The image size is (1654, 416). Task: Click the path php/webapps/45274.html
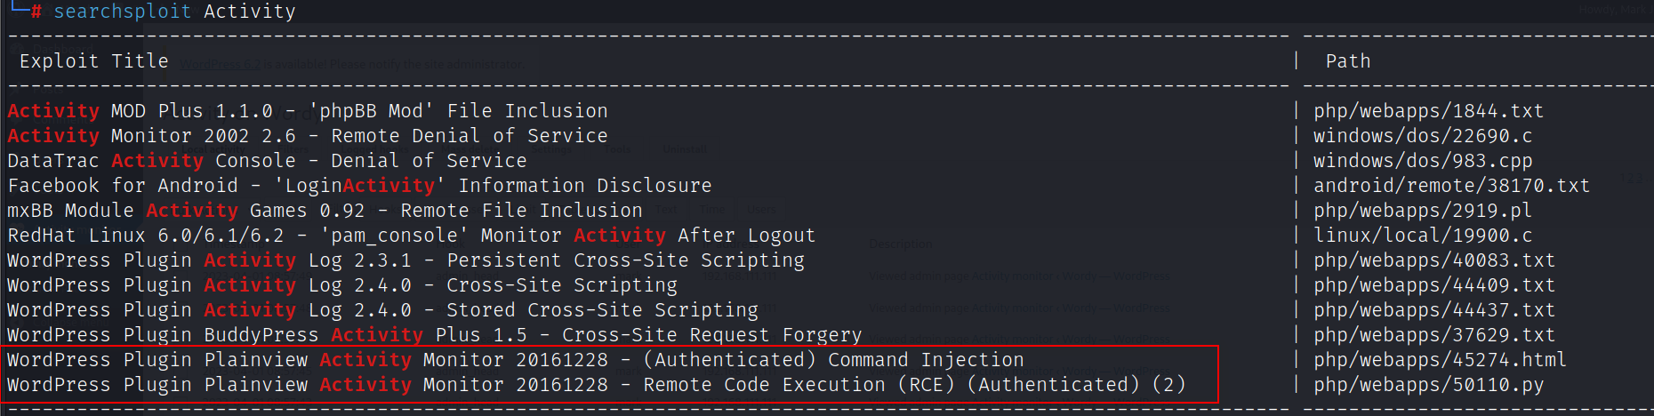(1440, 360)
